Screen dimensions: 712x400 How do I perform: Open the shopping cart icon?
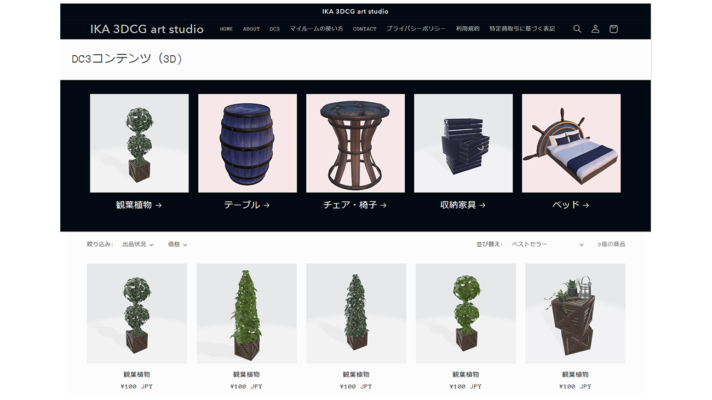[613, 29]
